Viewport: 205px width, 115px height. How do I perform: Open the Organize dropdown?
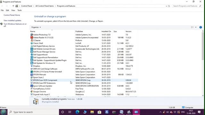point(36,27)
